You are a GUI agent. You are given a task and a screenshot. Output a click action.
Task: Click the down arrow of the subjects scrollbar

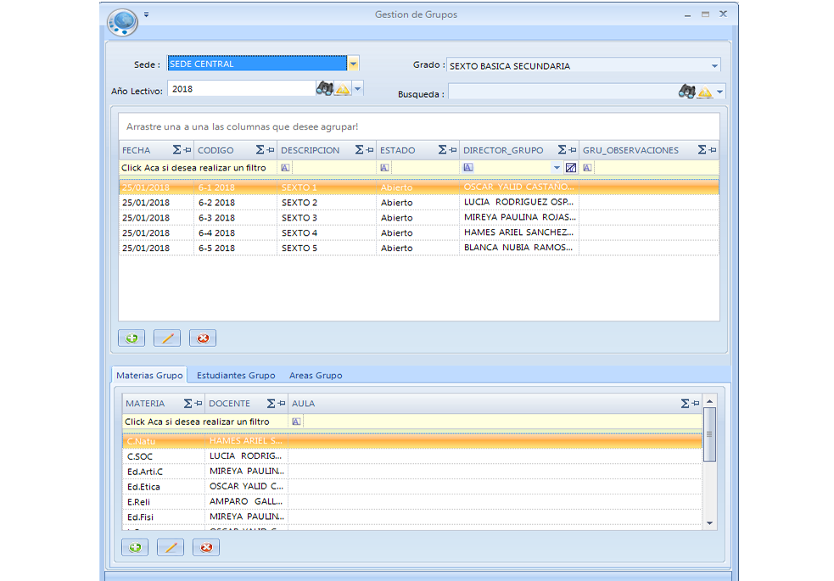click(x=710, y=524)
